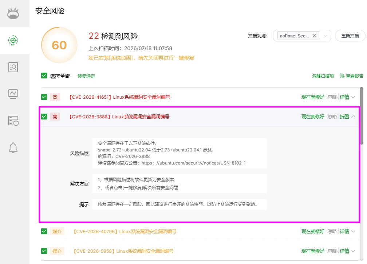Click the 上次扫描时间 timestamp text
Viewport: 367px width, 264px height.
coord(130,48)
